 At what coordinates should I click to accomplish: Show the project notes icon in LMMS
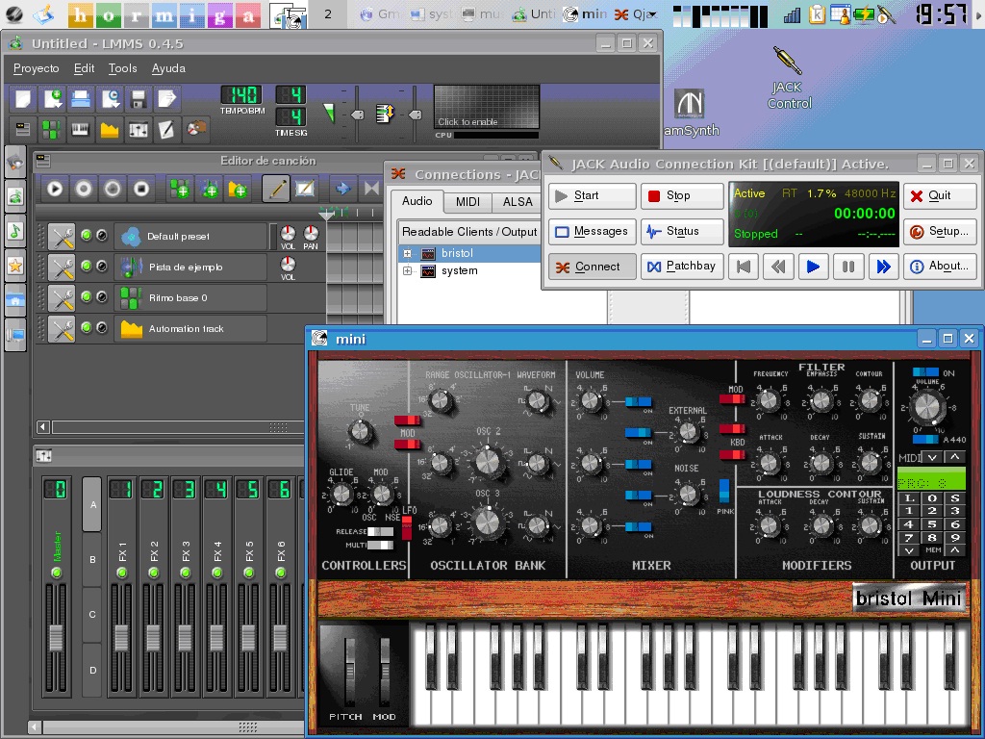166,130
